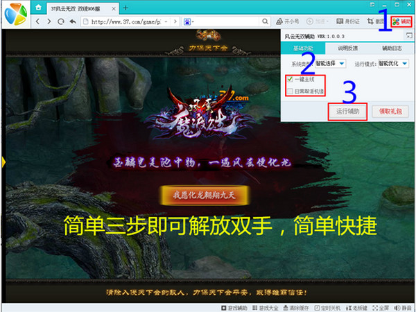
Task: Click the magnifier search icon
Action: click(265, 21)
